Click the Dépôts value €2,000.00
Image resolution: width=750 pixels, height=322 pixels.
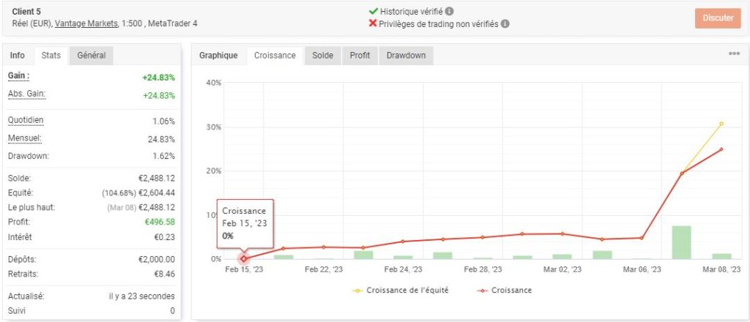point(157,259)
